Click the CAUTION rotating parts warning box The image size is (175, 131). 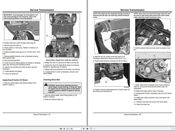[62, 88]
